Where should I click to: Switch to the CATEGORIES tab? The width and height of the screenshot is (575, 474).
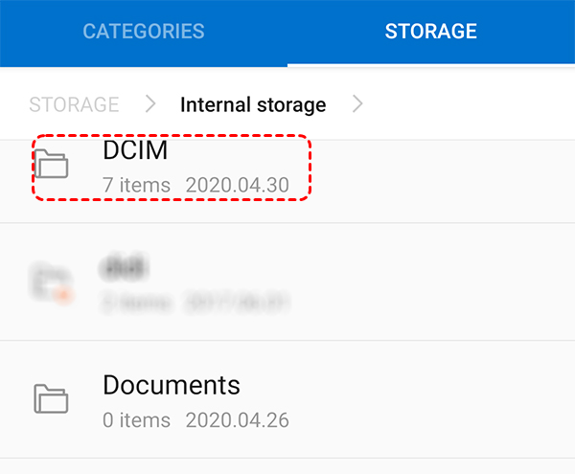(144, 32)
